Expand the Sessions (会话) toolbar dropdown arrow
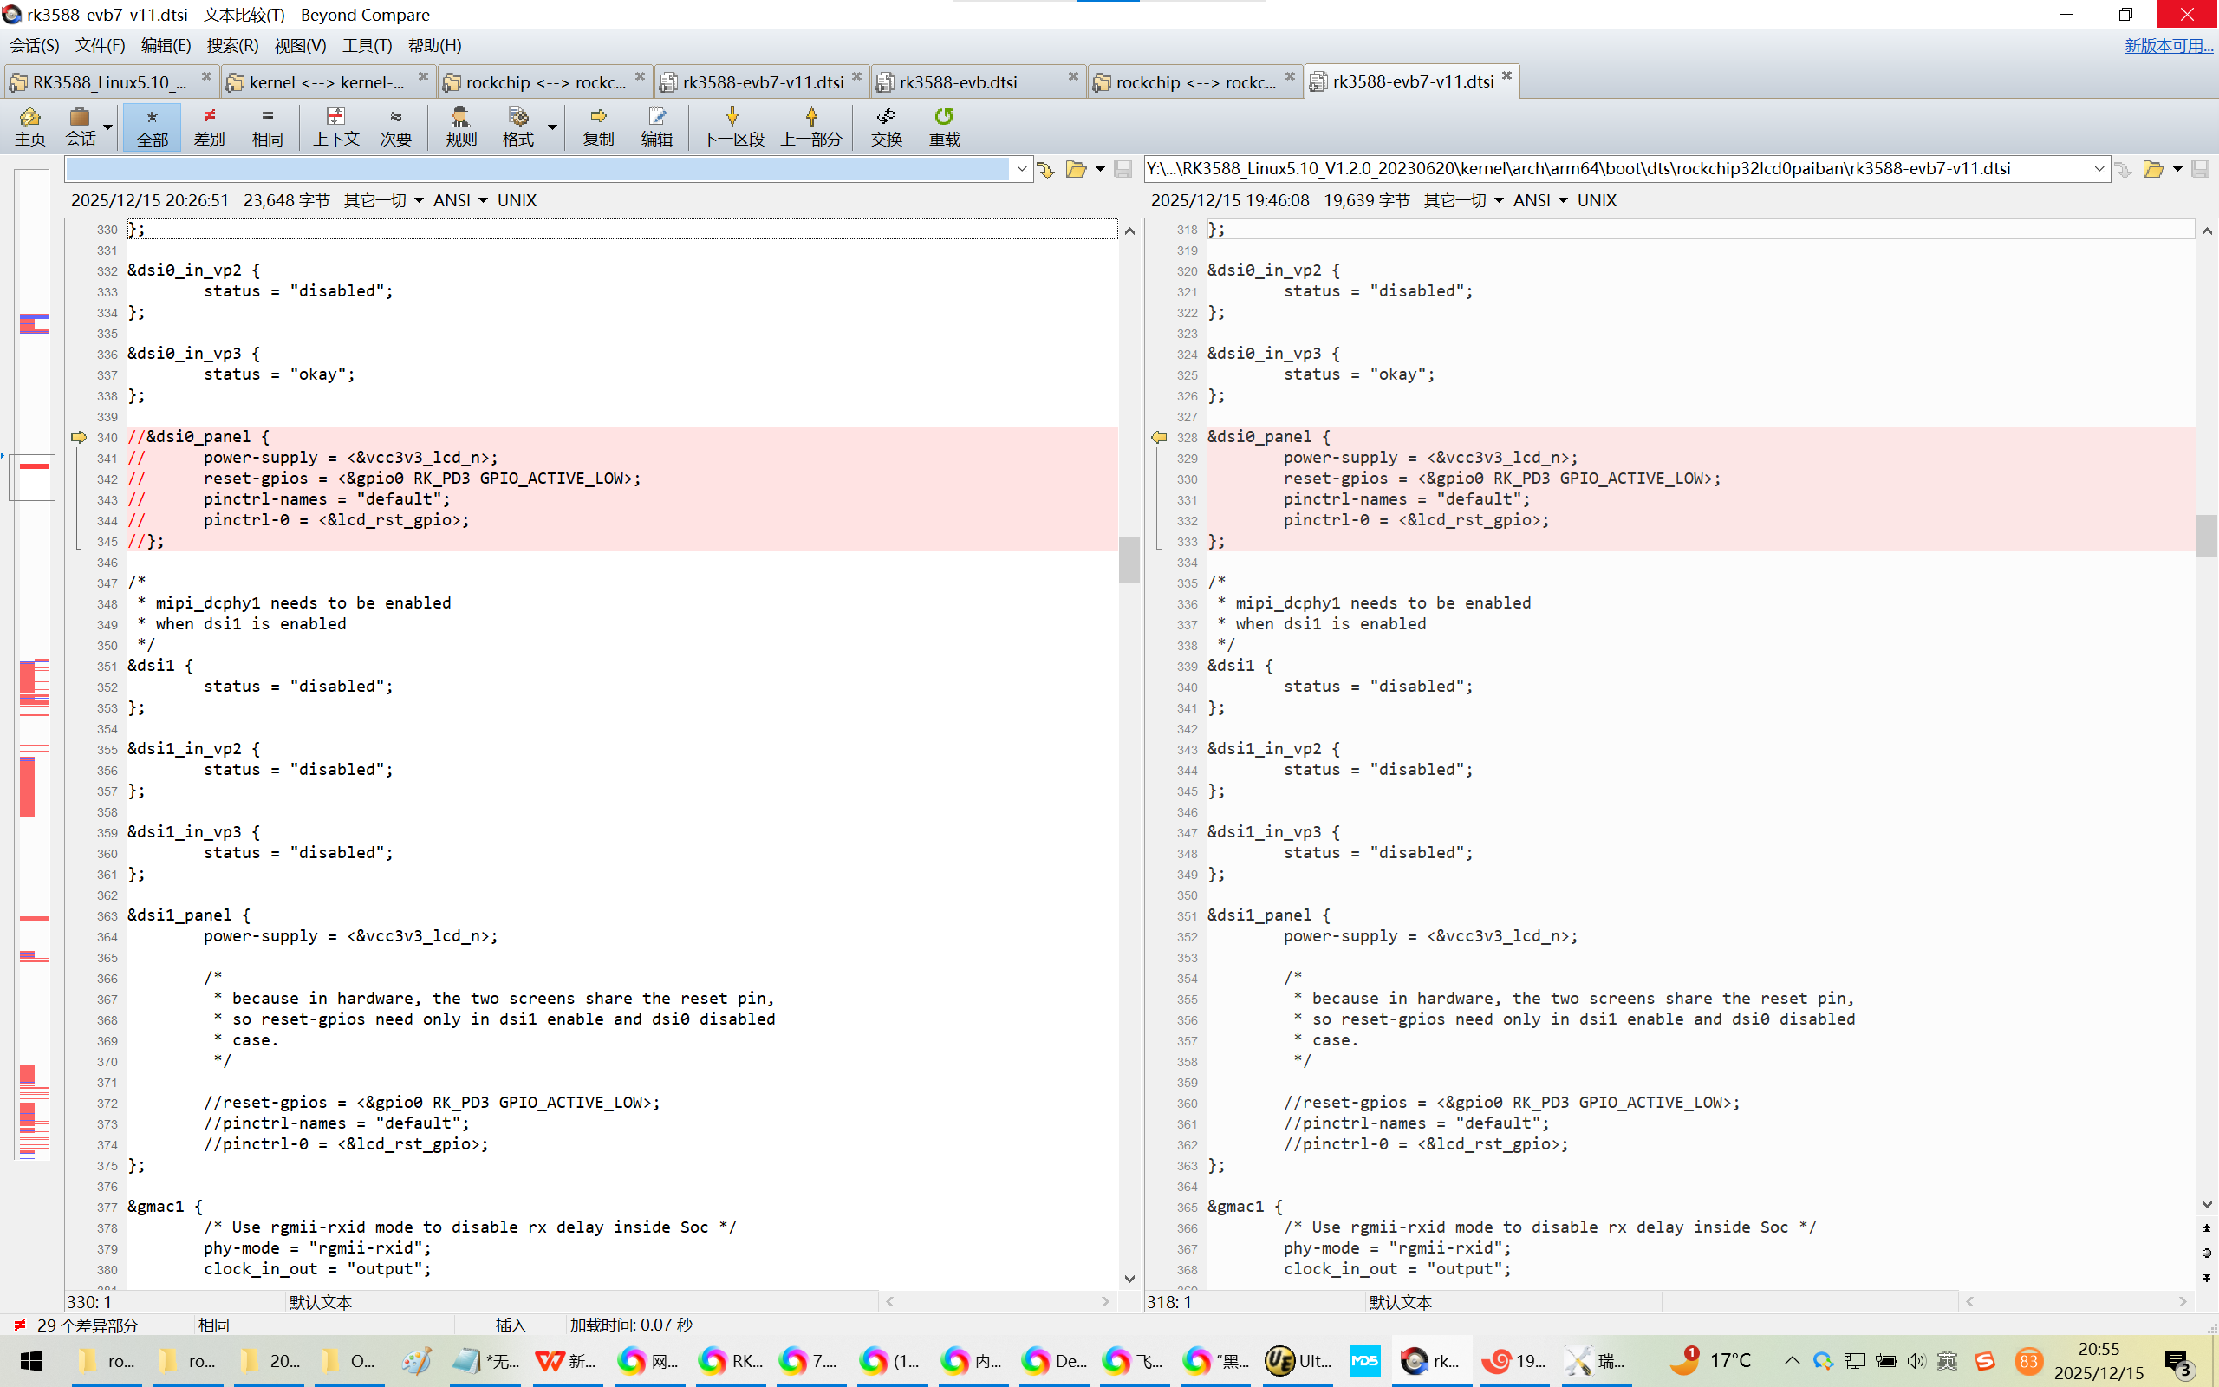Viewport: 2219px width, 1387px height. (x=108, y=127)
